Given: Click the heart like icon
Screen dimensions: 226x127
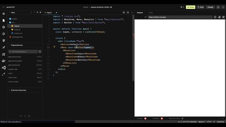Looking at the screenshot, I should [181, 7].
